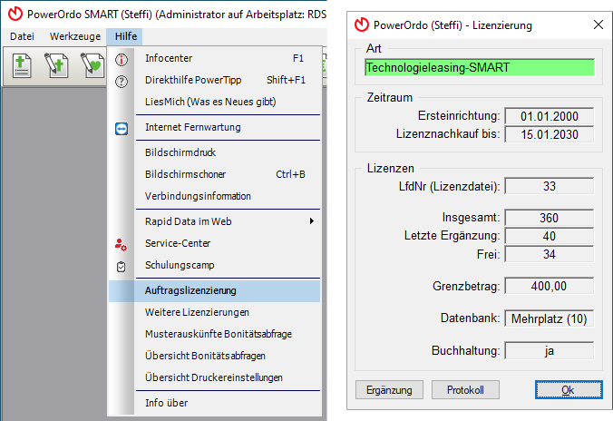Click the Buchhaltung field showing ja
The height and width of the screenshot is (421, 613).
(549, 350)
